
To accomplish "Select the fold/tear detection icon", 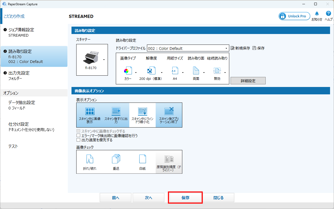I will click(x=90, y=159).
